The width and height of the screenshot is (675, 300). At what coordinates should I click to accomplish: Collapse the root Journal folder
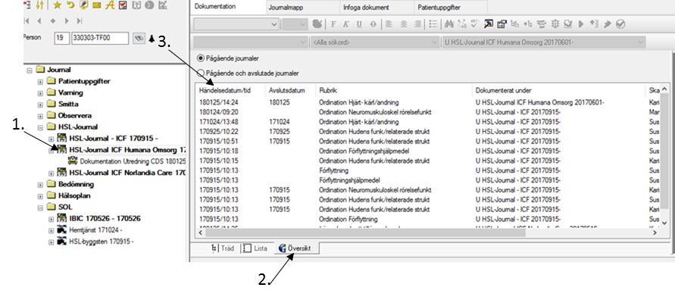click(30, 70)
